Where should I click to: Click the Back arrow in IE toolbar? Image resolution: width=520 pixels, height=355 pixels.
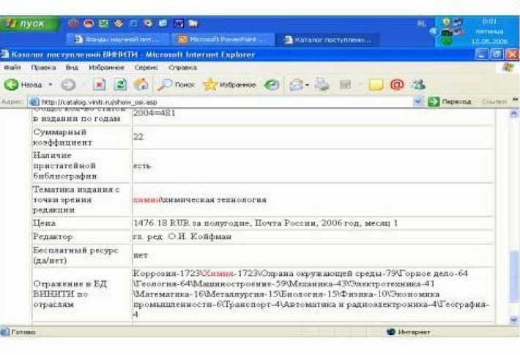tap(12, 84)
